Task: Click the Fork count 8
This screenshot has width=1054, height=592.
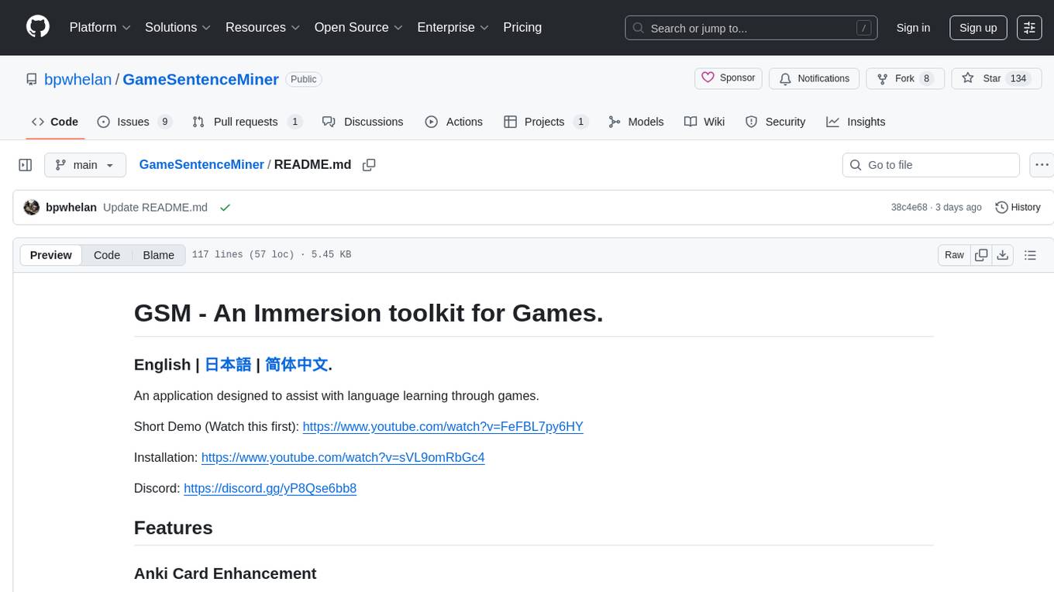Action: [926, 78]
